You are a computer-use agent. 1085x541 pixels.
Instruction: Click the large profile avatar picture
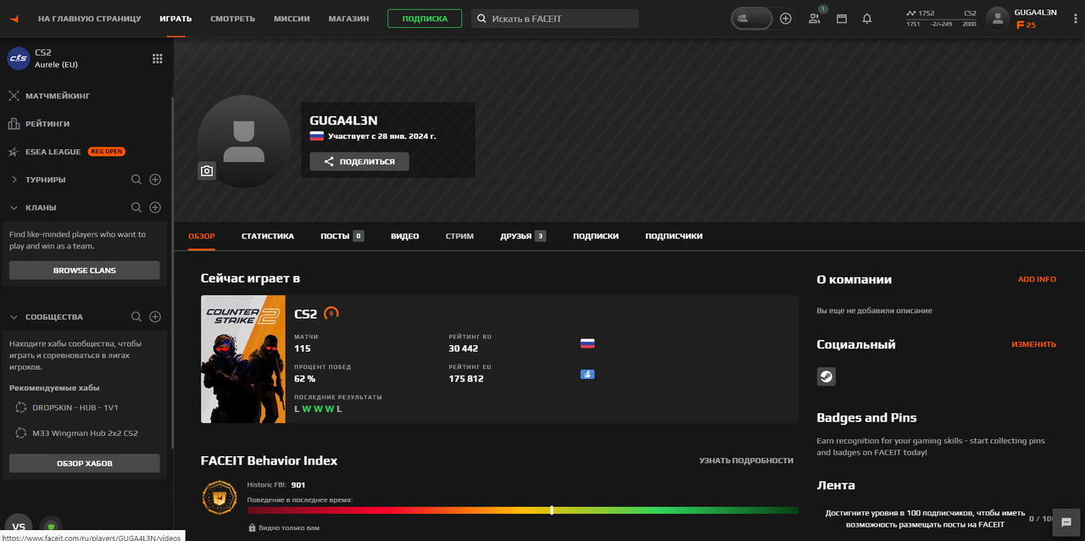click(x=244, y=142)
